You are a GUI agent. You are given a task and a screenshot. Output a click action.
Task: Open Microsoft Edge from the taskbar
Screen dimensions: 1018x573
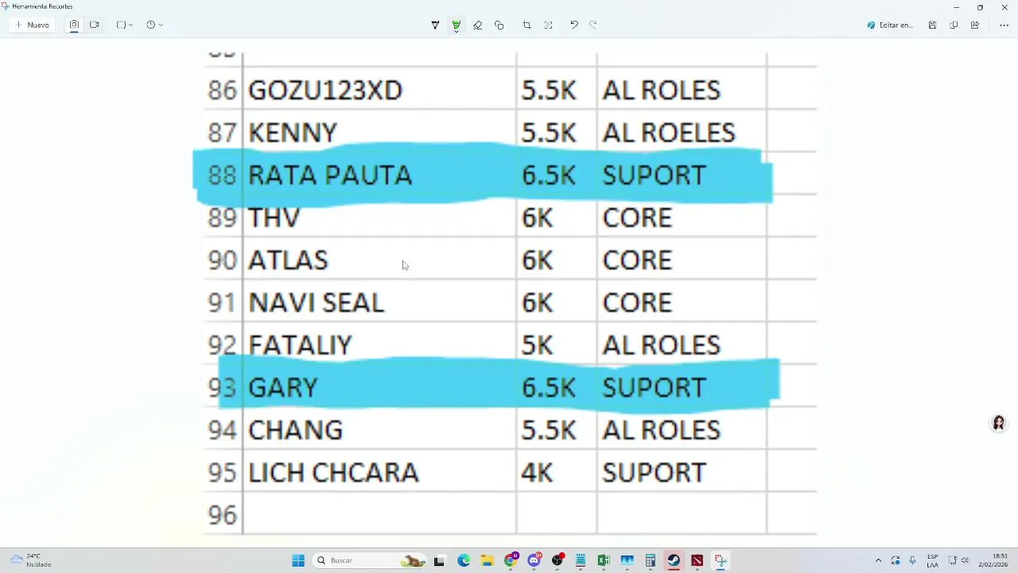click(x=464, y=561)
